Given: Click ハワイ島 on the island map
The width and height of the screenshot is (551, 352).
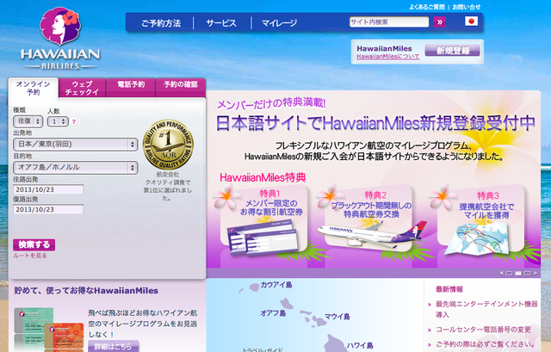Looking at the screenshot, I should (360, 345).
